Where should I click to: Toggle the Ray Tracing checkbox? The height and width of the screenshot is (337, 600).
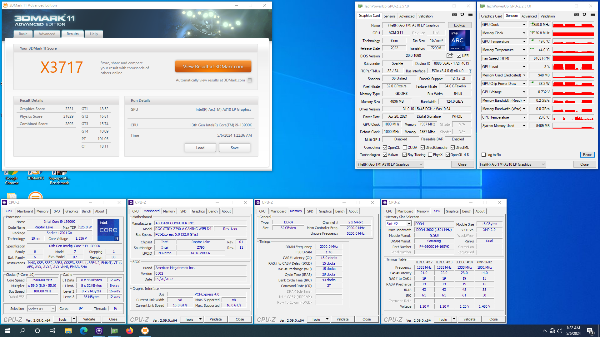404,155
